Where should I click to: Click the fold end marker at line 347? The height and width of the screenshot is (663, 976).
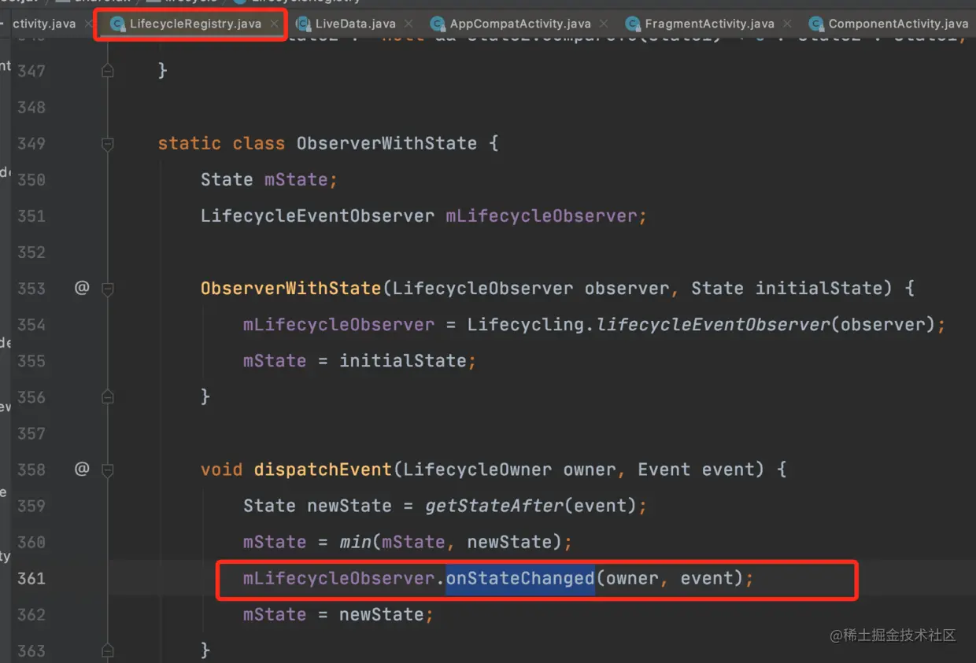[x=108, y=71]
